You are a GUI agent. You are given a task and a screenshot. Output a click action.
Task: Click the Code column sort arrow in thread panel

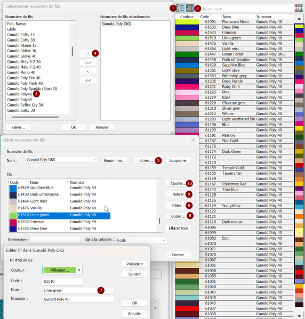pyautogui.click(x=210, y=14)
